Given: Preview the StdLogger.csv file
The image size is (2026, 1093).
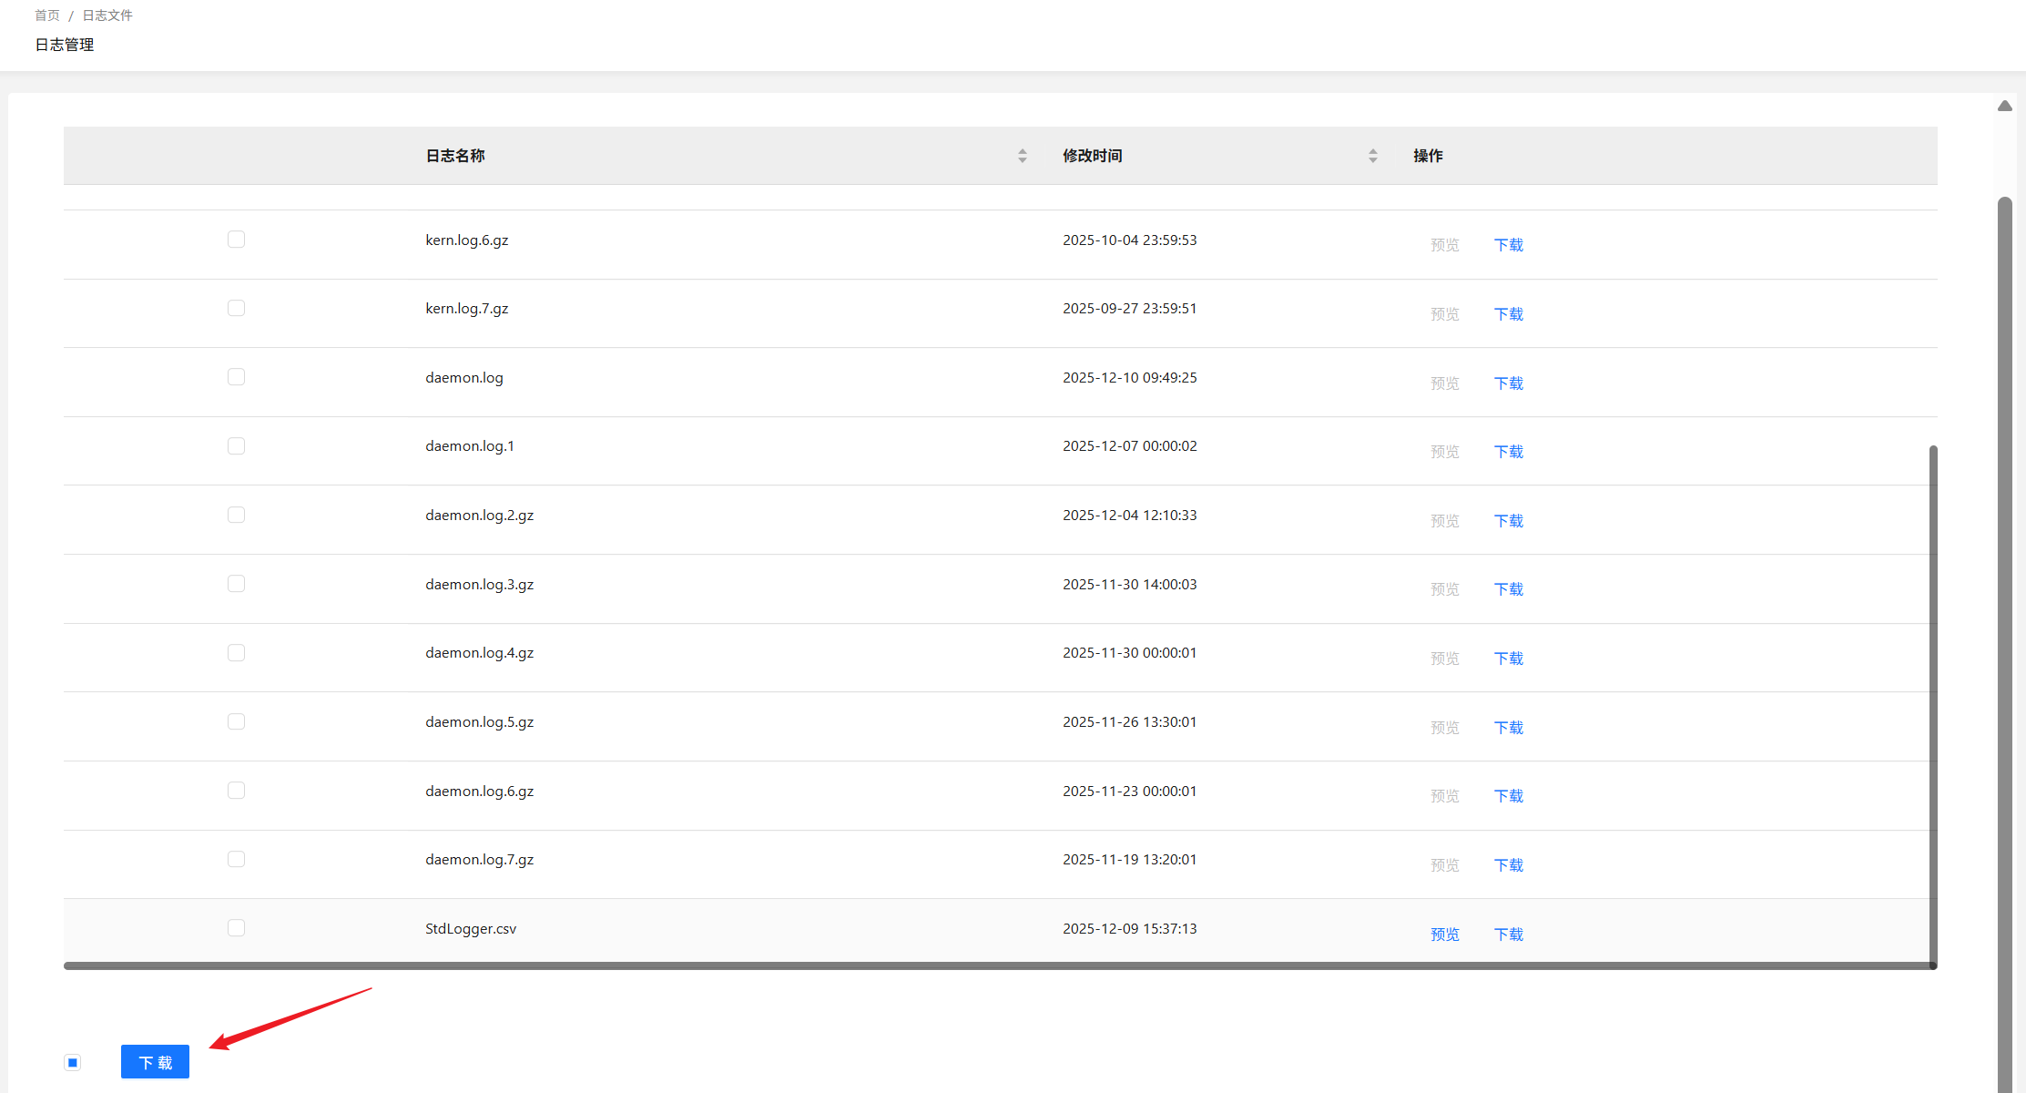Looking at the screenshot, I should pos(1444,935).
